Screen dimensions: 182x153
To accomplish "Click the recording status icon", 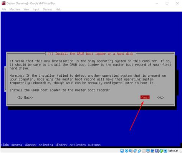I will pyautogui.click(x=152, y=151).
